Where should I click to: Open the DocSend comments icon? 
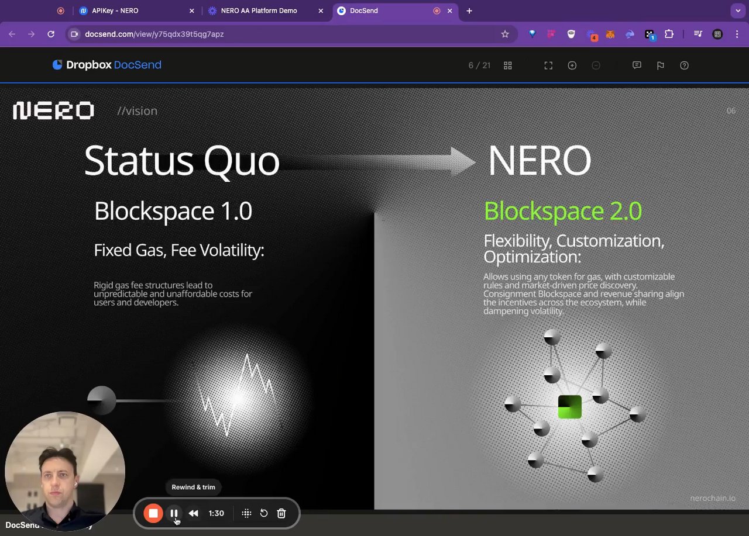(637, 65)
